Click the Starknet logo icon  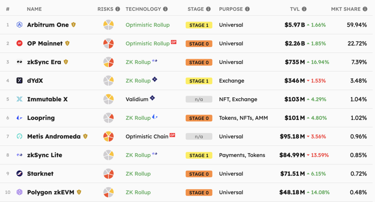[x=19, y=174]
